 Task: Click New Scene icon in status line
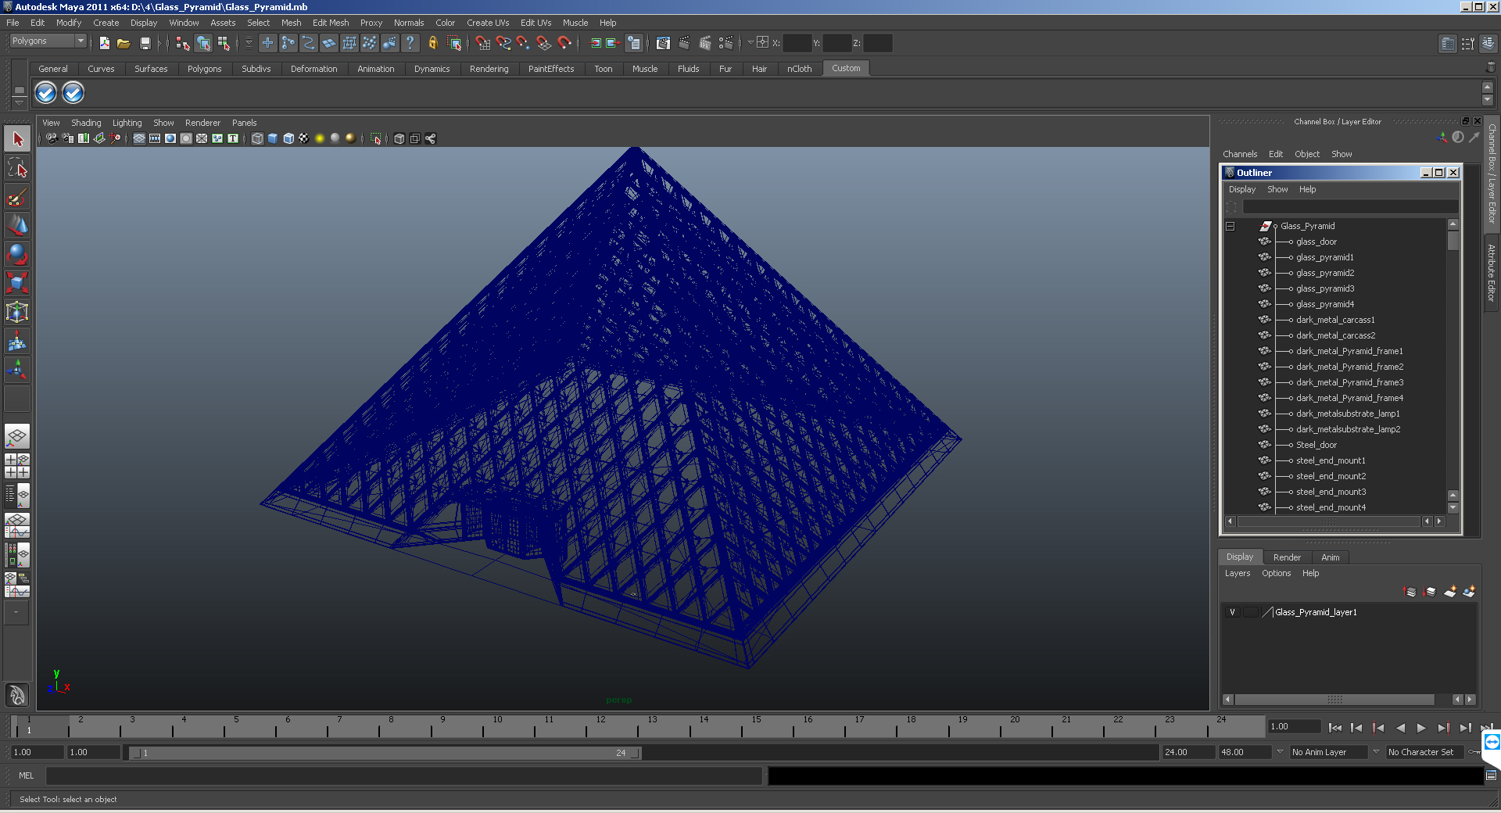pyautogui.click(x=104, y=43)
